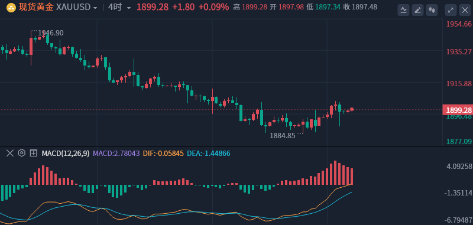
Task: Switch the candlestick chart type icon
Action: (432, 10)
